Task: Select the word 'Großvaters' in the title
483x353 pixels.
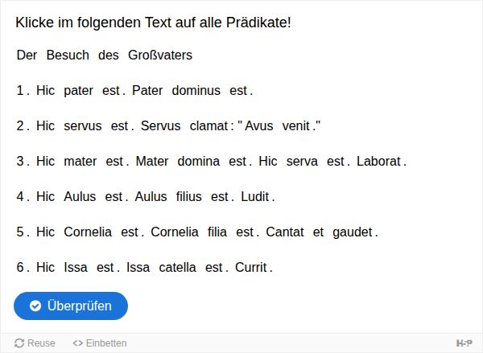Action: tap(160, 55)
